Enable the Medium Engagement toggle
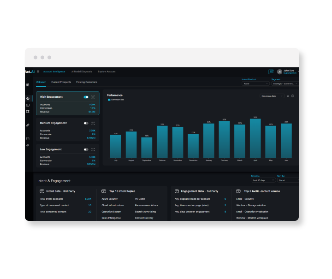Image resolution: width=332 pixels, height=279 pixels. pos(86,123)
